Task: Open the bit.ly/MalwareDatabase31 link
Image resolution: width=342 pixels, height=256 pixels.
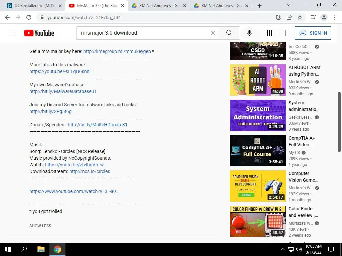Action: point(63,91)
